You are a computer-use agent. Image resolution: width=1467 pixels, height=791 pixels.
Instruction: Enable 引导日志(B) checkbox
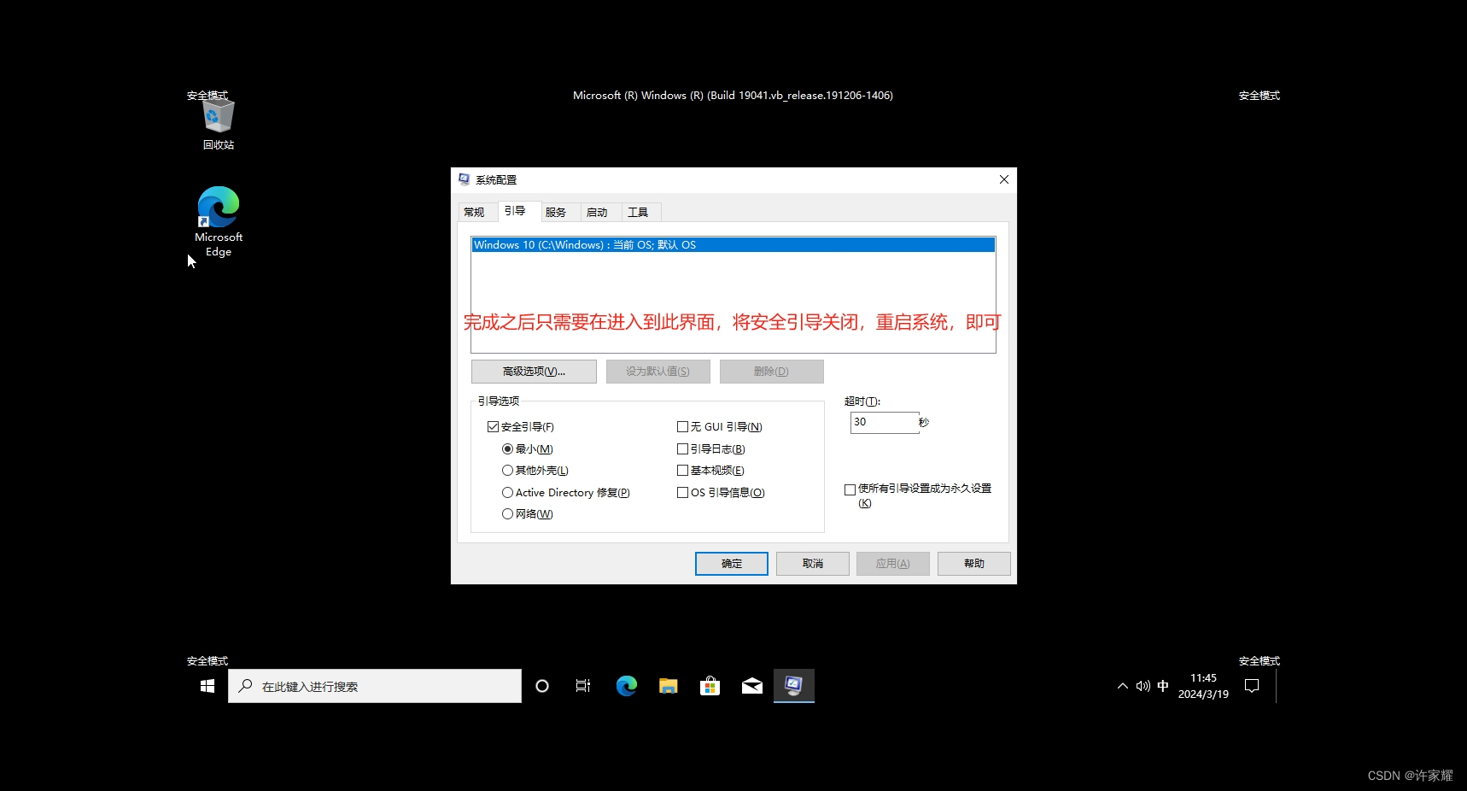[x=682, y=449]
